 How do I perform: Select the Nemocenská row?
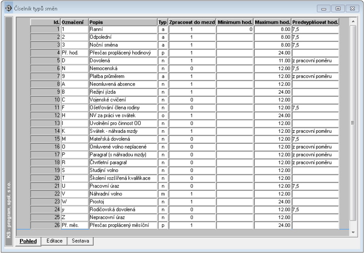pos(123,68)
